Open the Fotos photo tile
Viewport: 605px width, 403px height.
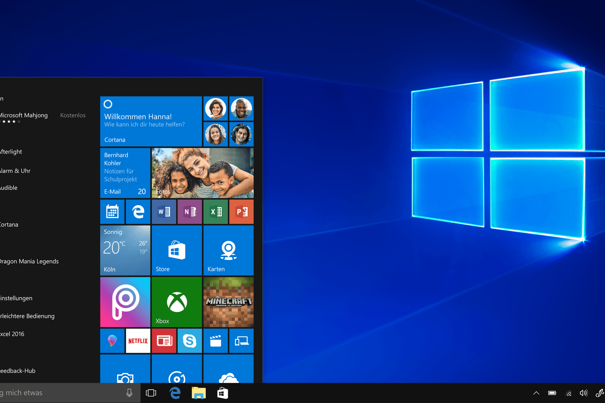click(202, 173)
